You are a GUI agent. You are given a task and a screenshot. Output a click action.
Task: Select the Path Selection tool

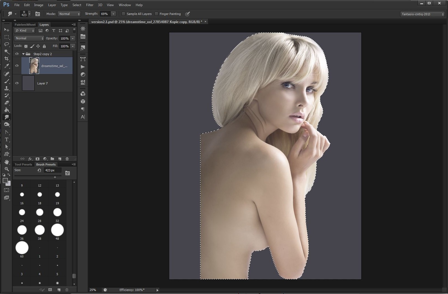click(x=7, y=147)
